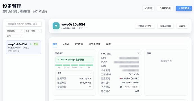Click the WiFi-Calling · 全部就绪 status banner
This screenshot has width=194, height=101.
point(74,60)
